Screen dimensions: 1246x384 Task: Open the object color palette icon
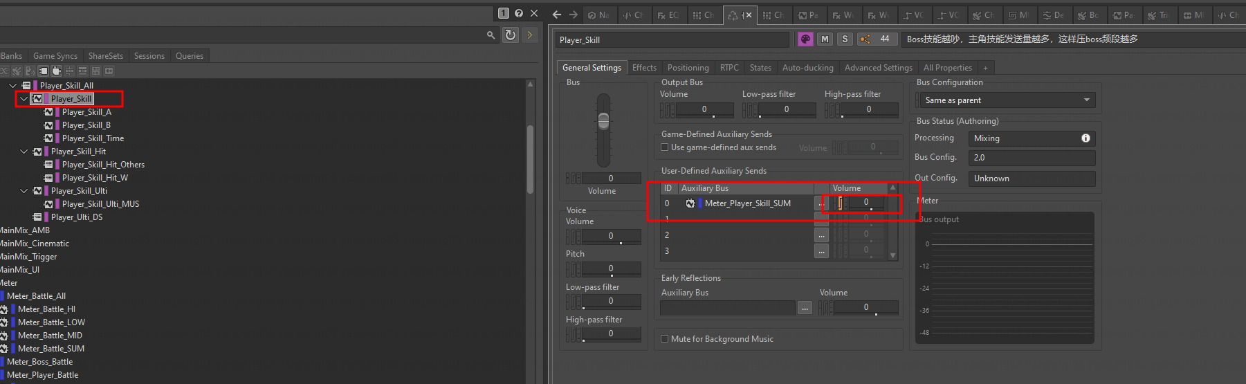805,39
